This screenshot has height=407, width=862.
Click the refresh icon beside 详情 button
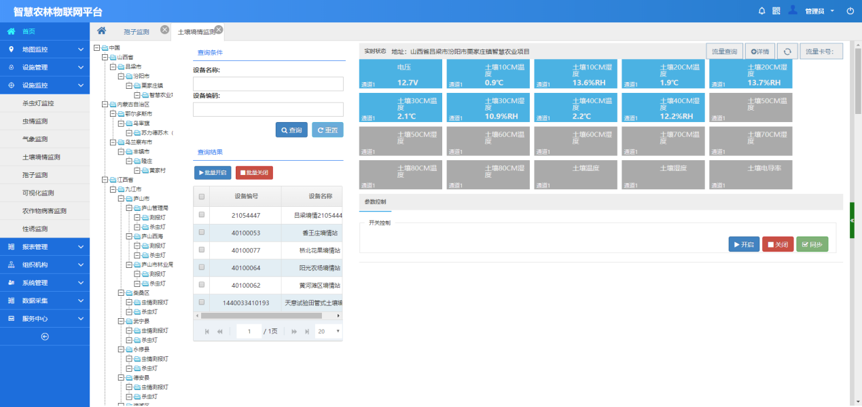click(x=787, y=52)
